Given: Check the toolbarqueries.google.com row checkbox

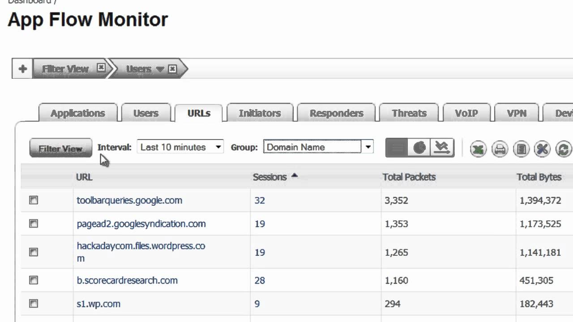Looking at the screenshot, I should pyautogui.click(x=34, y=200).
